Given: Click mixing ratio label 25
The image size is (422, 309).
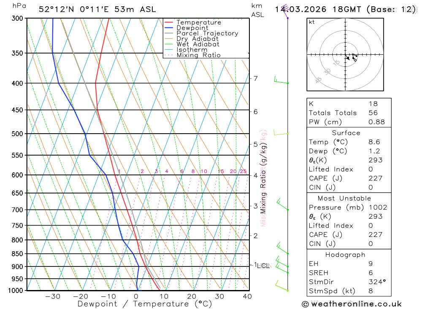Looking at the screenshot, I should [243, 171].
